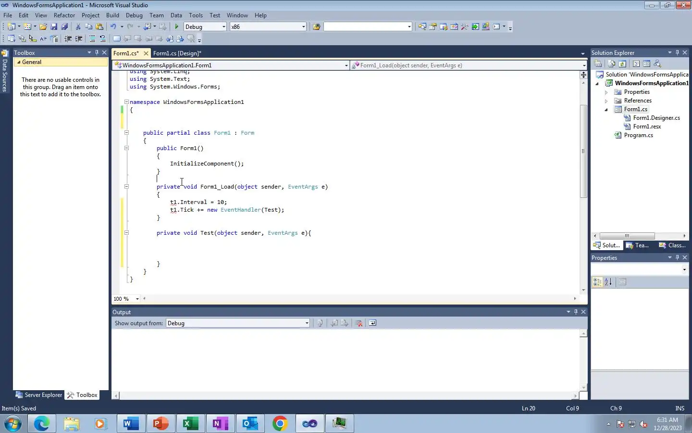This screenshot has height=433, width=692.
Task: Click View Class Diagram icon in Solution Explorer
Action: pos(657,64)
